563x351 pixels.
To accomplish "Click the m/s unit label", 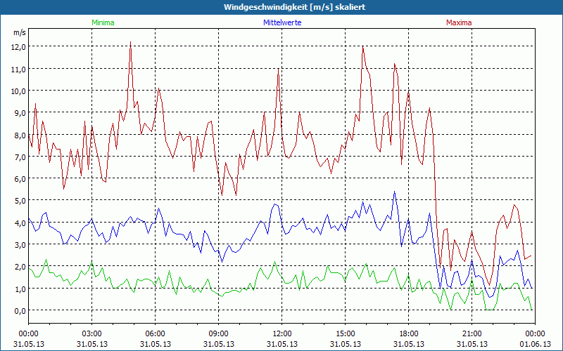I will click(x=20, y=32).
